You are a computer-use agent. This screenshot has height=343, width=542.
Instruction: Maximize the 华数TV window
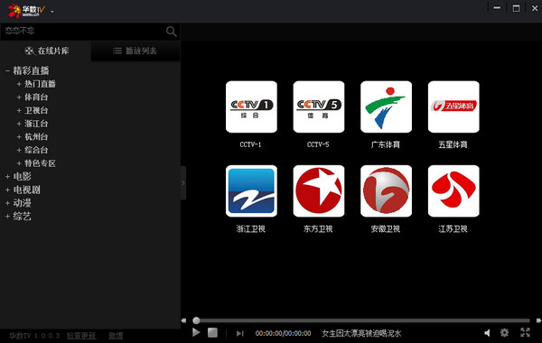[x=516, y=8]
